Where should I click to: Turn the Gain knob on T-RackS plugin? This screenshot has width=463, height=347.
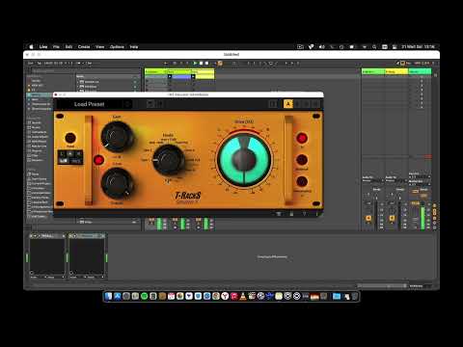click(x=117, y=137)
